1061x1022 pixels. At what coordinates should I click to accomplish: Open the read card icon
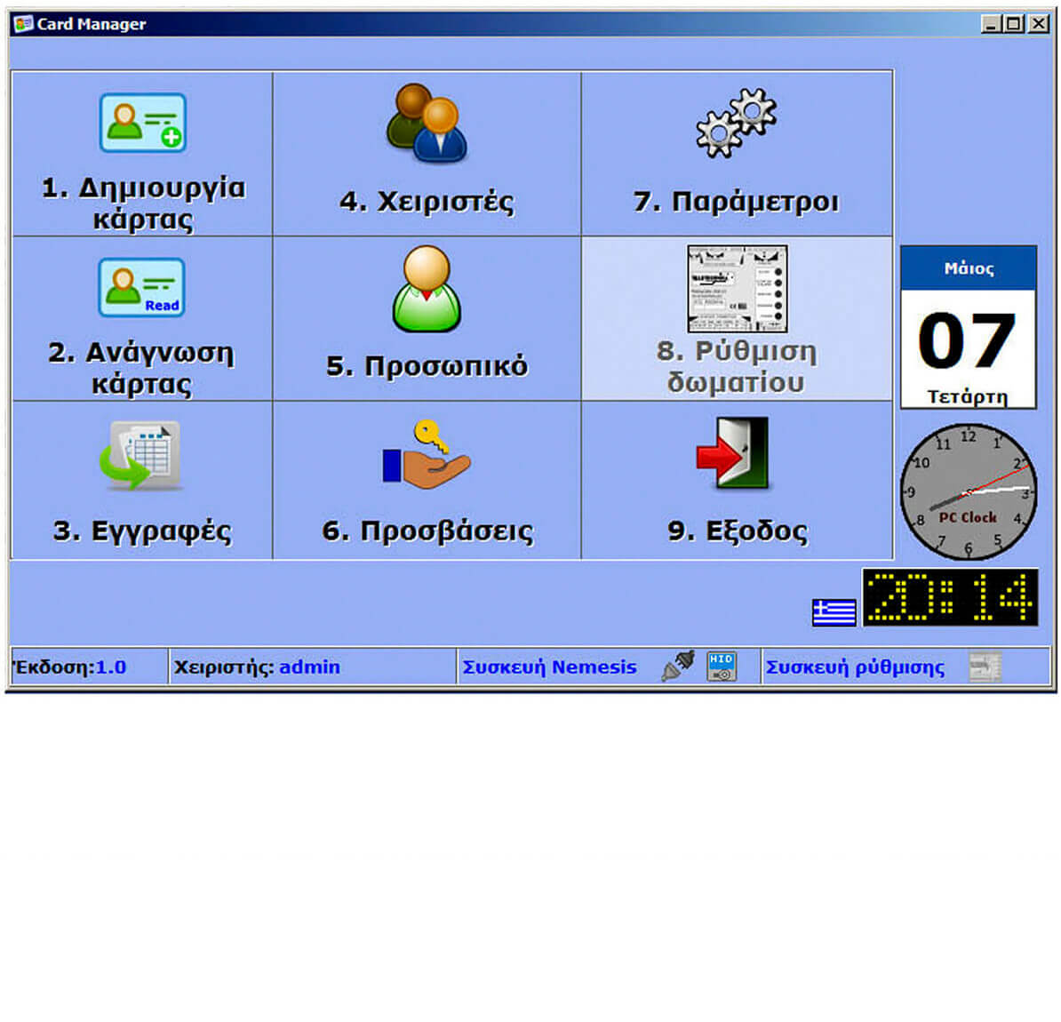point(141,287)
